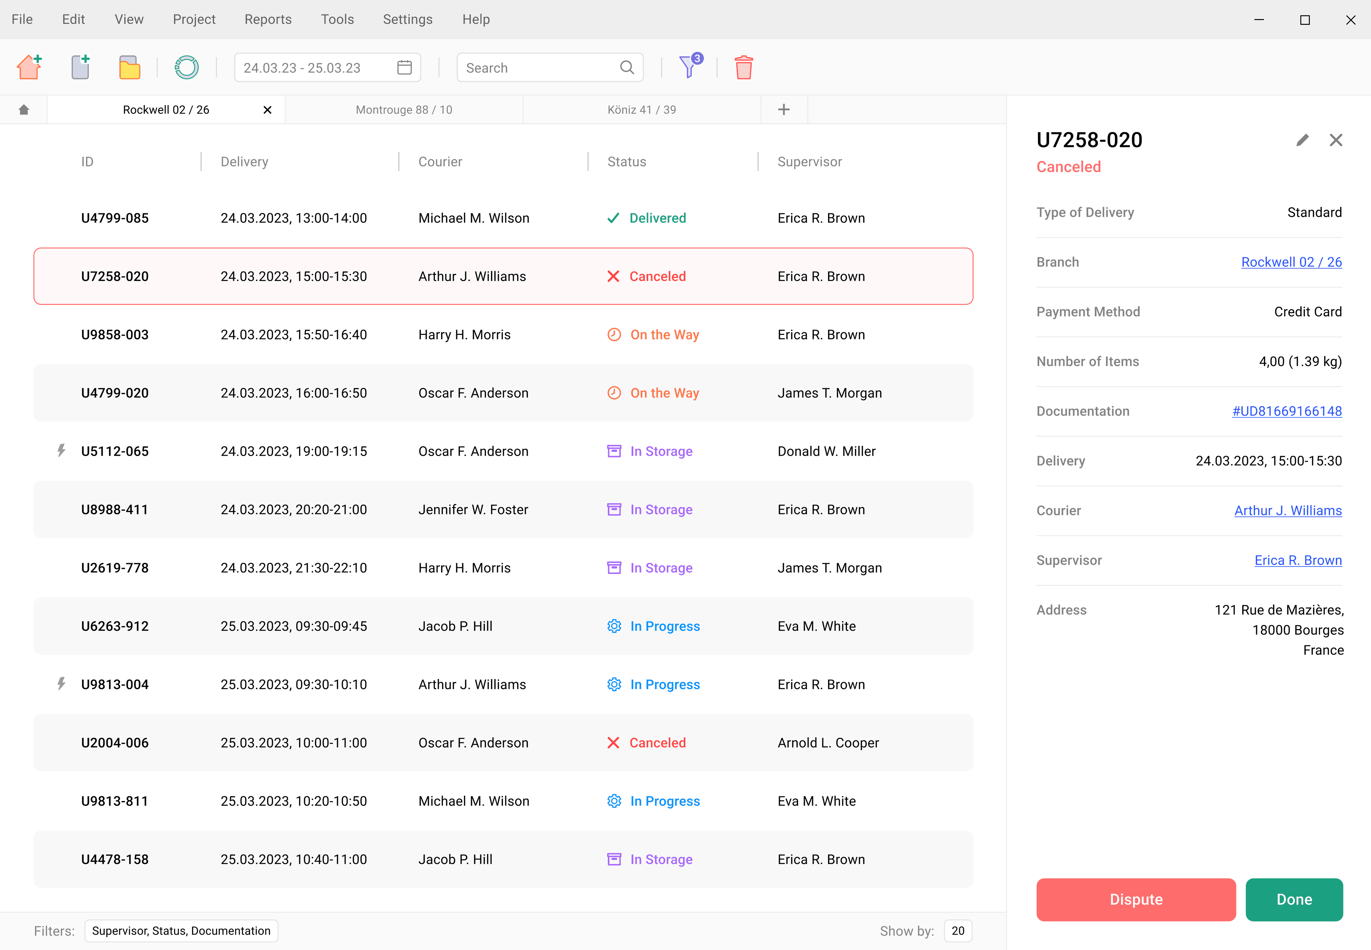
Task: Click Jennifer W. Foster courier cell
Action: pos(473,510)
